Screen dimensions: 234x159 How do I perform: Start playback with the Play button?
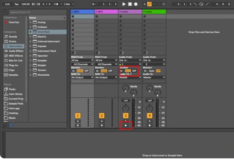[x=124, y=4]
